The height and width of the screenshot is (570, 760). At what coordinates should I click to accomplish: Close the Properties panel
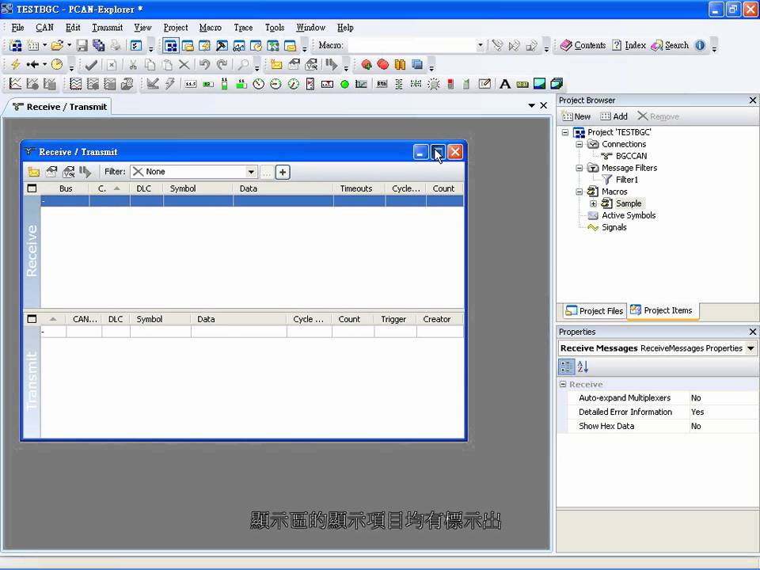[752, 332]
